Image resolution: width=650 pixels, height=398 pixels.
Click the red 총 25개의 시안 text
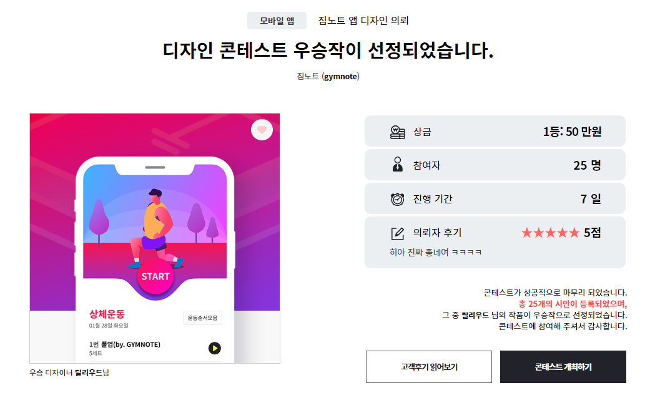click(573, 304)
